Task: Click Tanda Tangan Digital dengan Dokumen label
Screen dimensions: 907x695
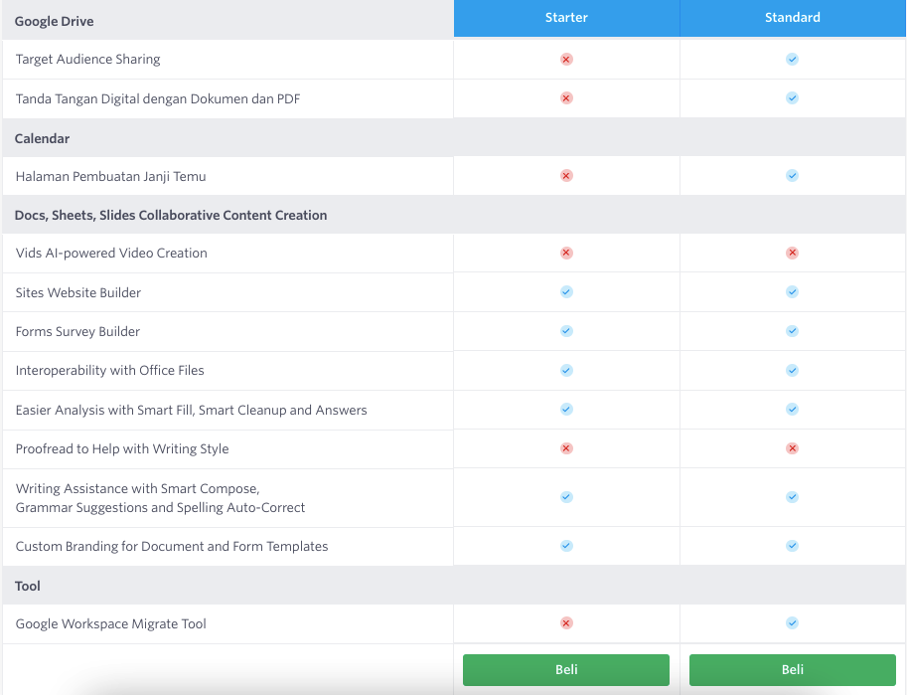Action: [158, 98]
